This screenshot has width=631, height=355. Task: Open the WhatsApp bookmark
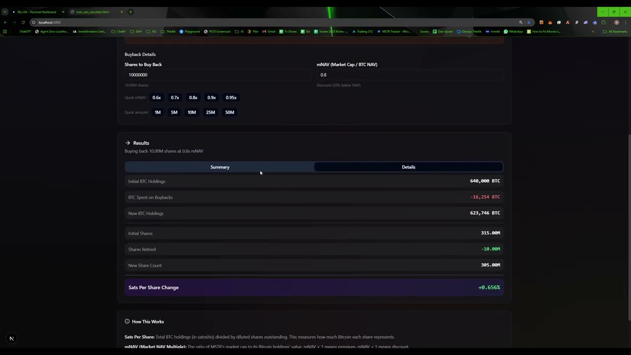[x=513, y=32]
